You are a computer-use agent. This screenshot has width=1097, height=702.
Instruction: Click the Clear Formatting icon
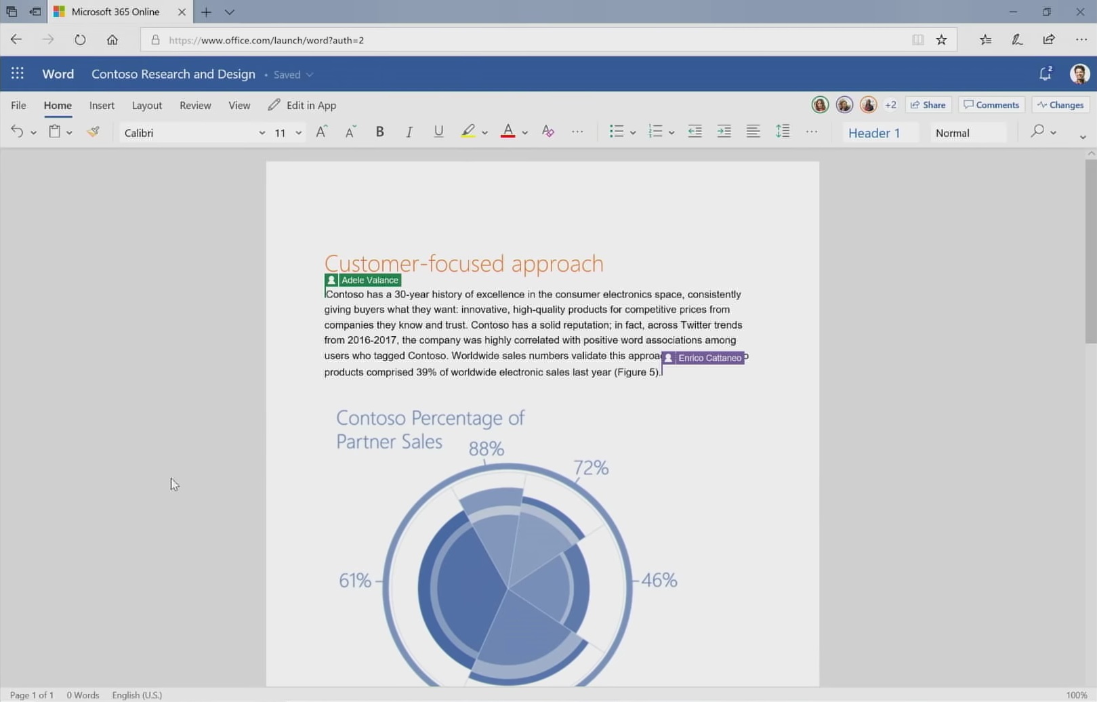pos(548,132)
